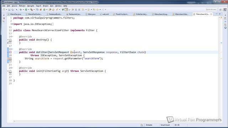This screenshot has height=128, width=228.
Task: Switch to the Restaurant/po... tab
Action: [x=74, y=14]
